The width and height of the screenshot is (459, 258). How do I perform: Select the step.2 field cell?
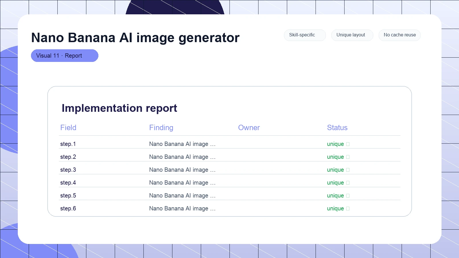[68, 157]
